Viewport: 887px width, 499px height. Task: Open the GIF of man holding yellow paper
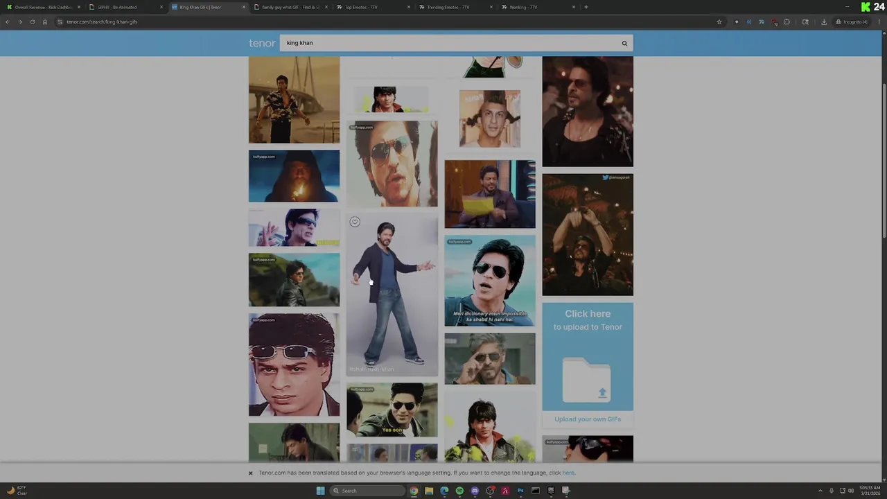[490, 195]
